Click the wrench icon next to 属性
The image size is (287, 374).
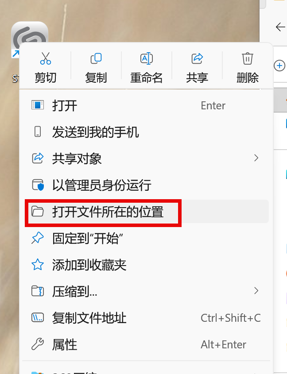coord(38,344)
